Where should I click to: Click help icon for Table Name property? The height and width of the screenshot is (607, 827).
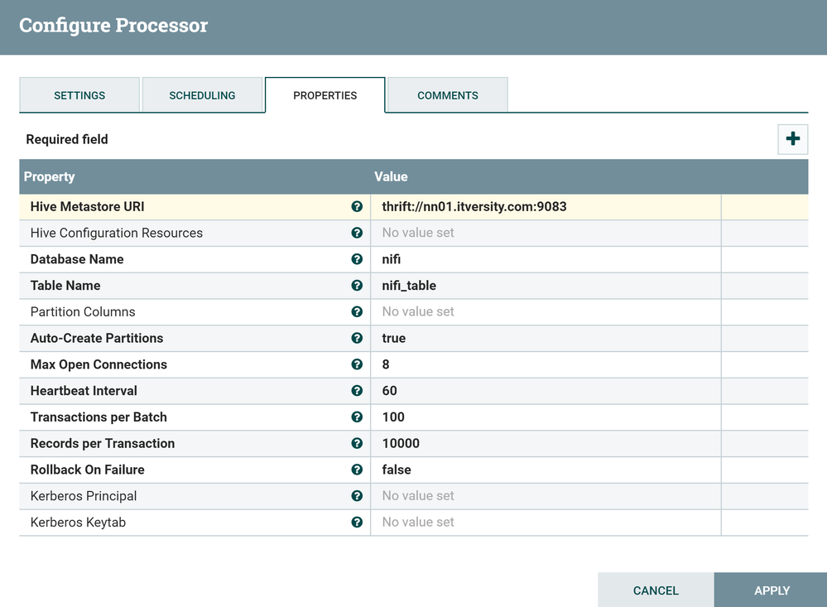(357, 286)
